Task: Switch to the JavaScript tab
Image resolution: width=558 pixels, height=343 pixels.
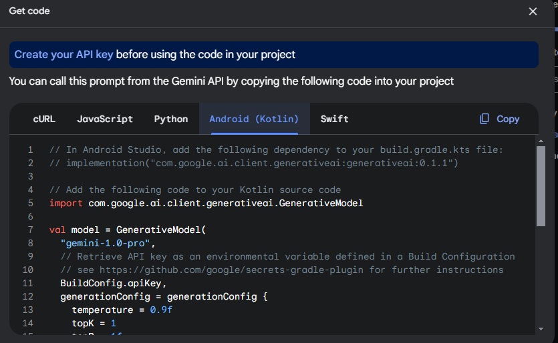Action: click(x=105, y=119)
